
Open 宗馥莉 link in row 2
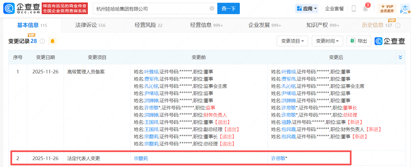[x=141, y=158]
